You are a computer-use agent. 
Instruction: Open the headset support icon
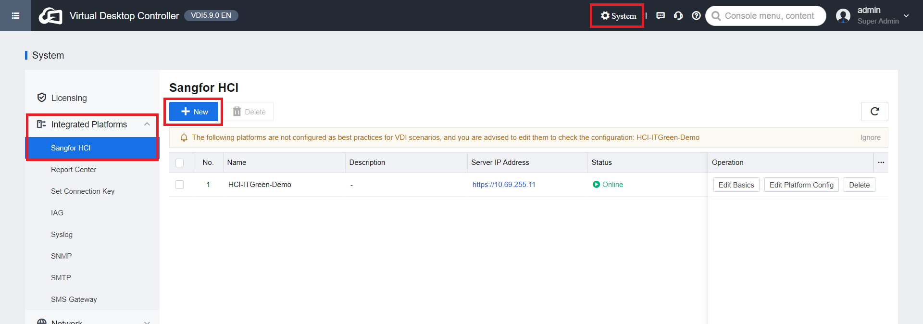point(678,16)
